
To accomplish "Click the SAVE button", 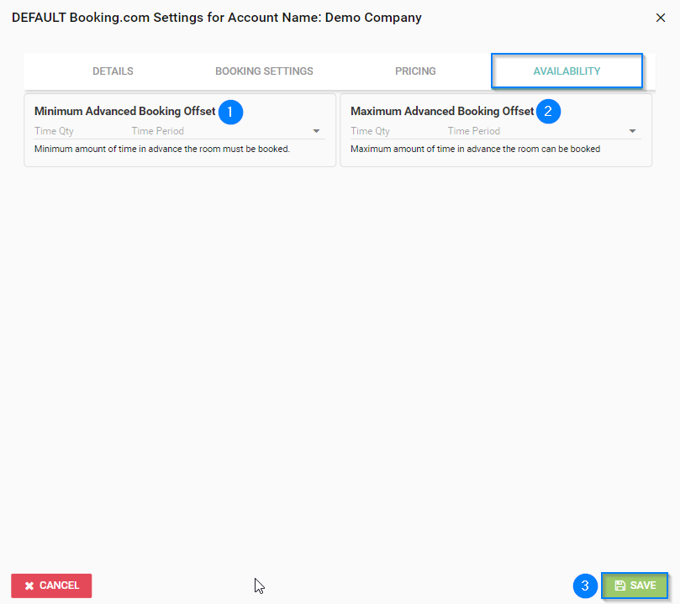I will 635,586.
